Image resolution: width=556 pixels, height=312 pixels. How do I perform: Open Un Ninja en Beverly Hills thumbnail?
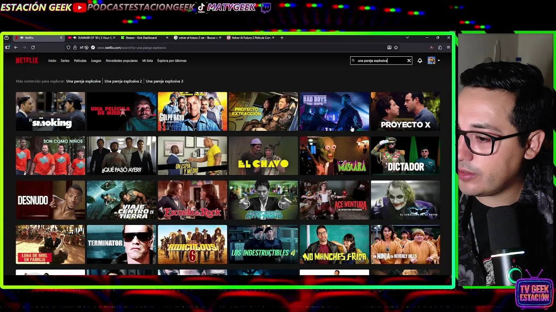coord(405,244)
